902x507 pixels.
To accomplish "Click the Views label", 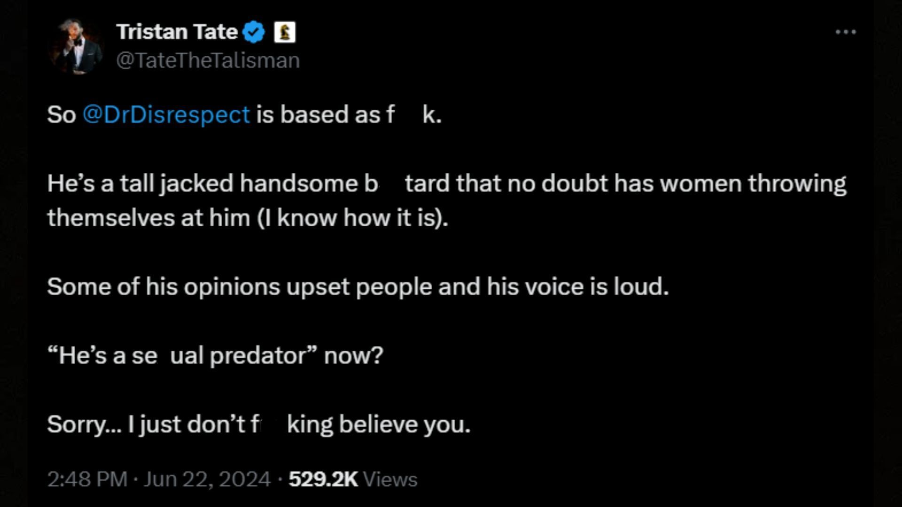I will click(390, 479).
